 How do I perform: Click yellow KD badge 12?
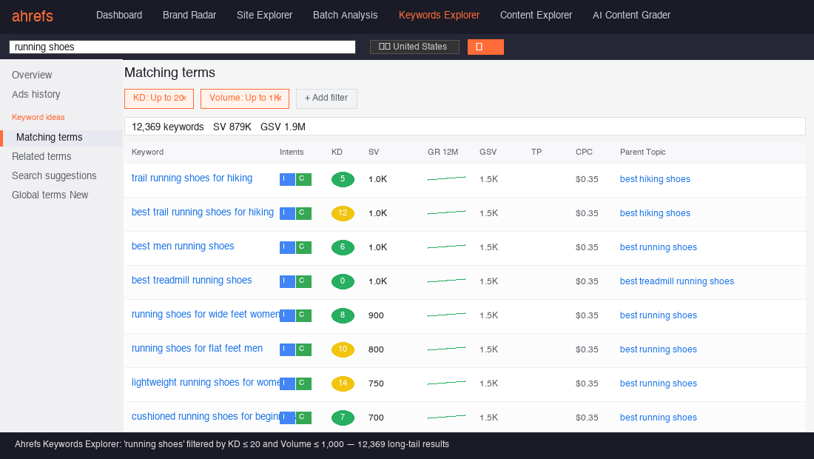coord(343,213)
